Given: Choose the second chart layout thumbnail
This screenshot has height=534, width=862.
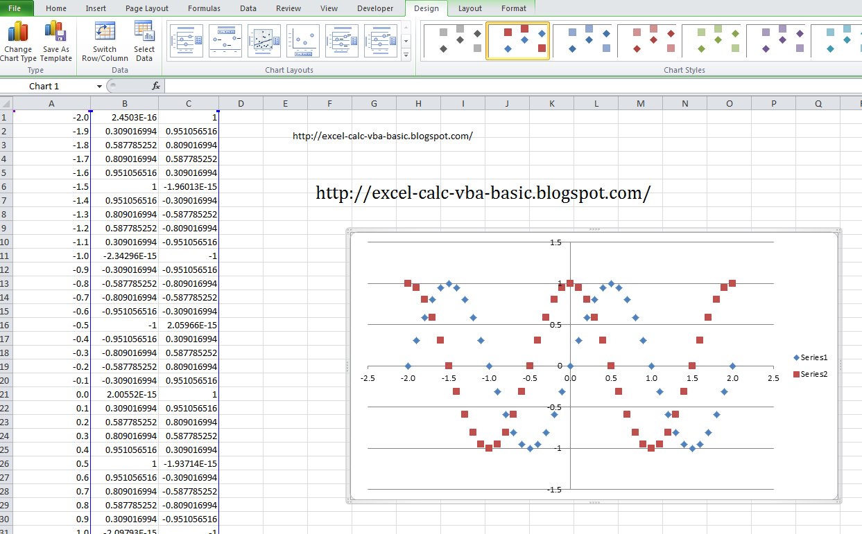Looking at the screenshot, I should point(225,42).
